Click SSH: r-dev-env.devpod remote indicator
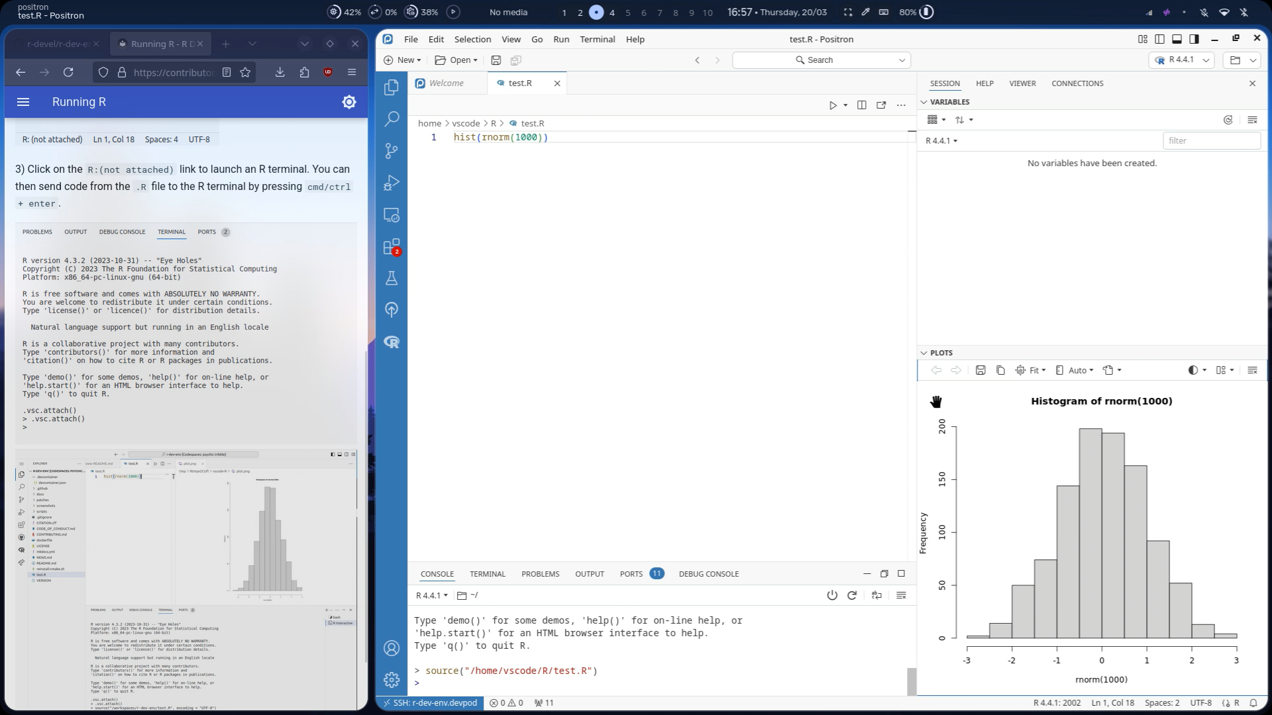 tap(431, 703)
